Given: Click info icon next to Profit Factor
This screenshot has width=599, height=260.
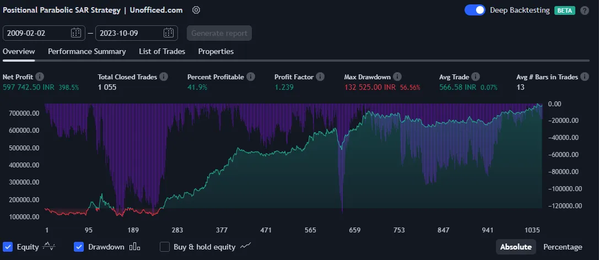Looking at the screenshot, I should [x=320, y=77].
